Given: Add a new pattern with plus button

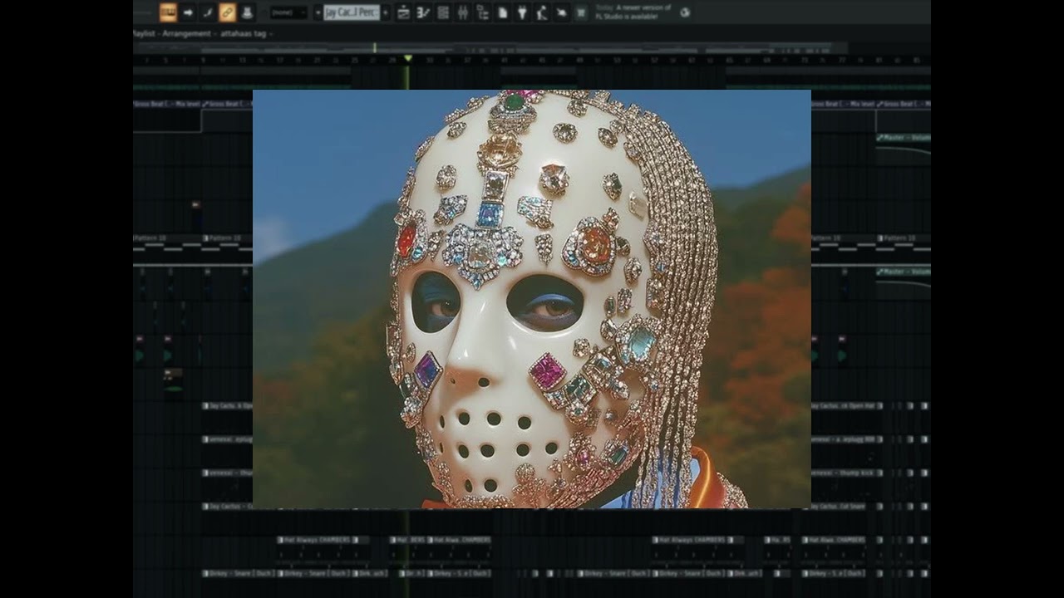Looking at the screenshot, I should 386,12.
